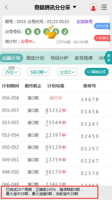
Task: Select the 众赢计划 tab
Action: 11,58
